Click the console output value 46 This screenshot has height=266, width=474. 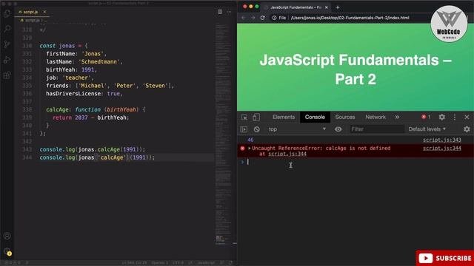250,140
